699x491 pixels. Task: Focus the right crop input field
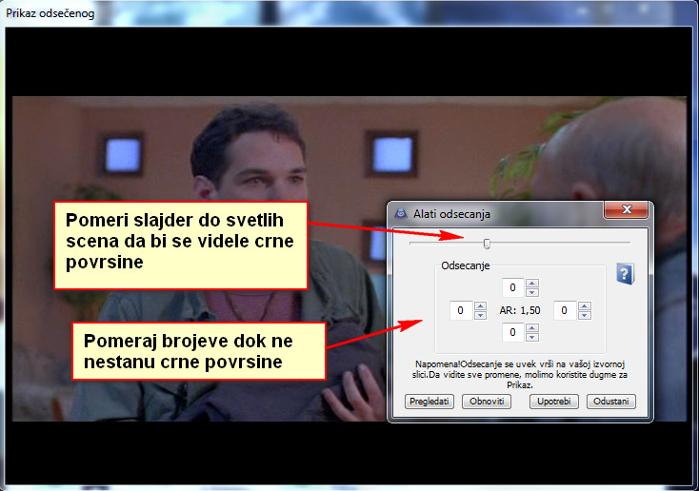coord(565,310)
